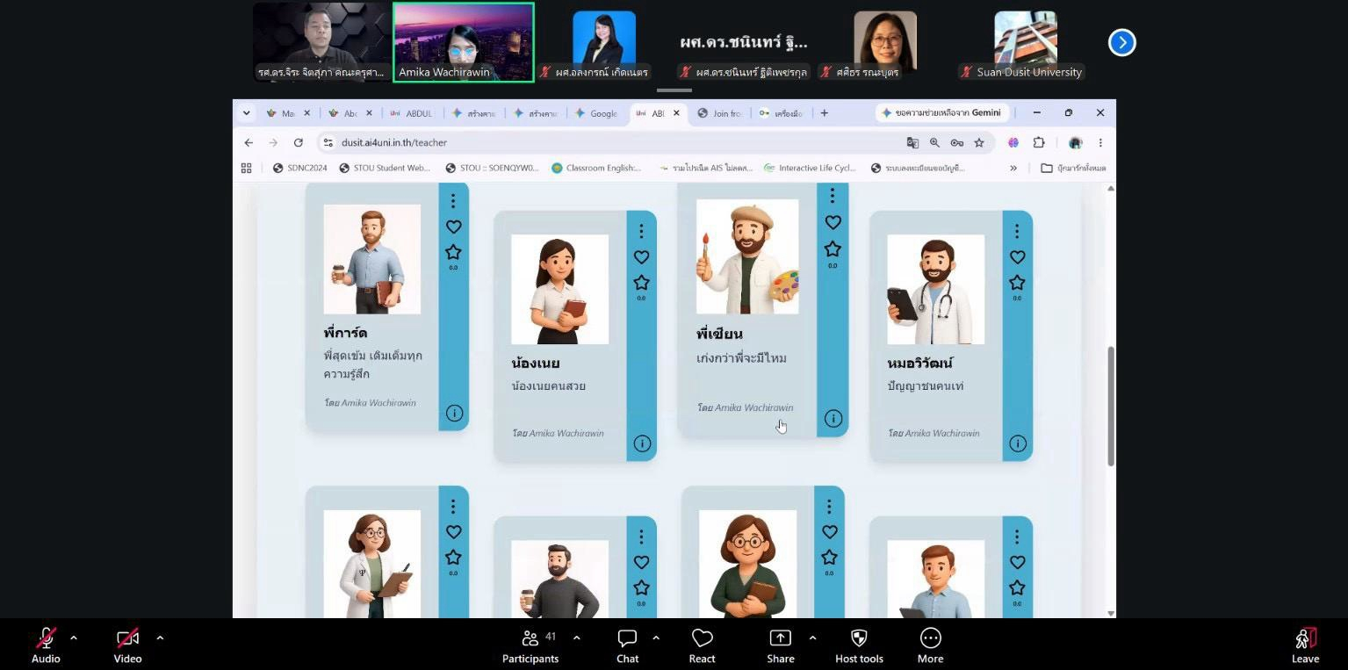This screenshot has width=1348, height=670.
Task: Show info for the หมอวิวัฒน์ card
Action: (1018, 443)
